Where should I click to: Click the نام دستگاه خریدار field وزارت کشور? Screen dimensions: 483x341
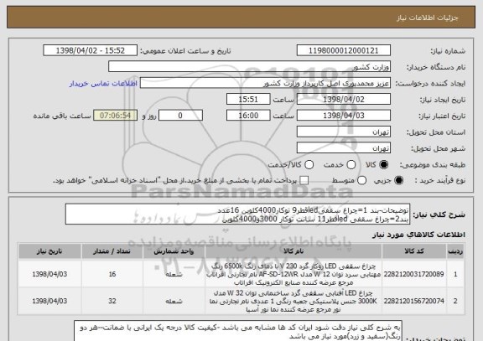(x=250, y=67)
